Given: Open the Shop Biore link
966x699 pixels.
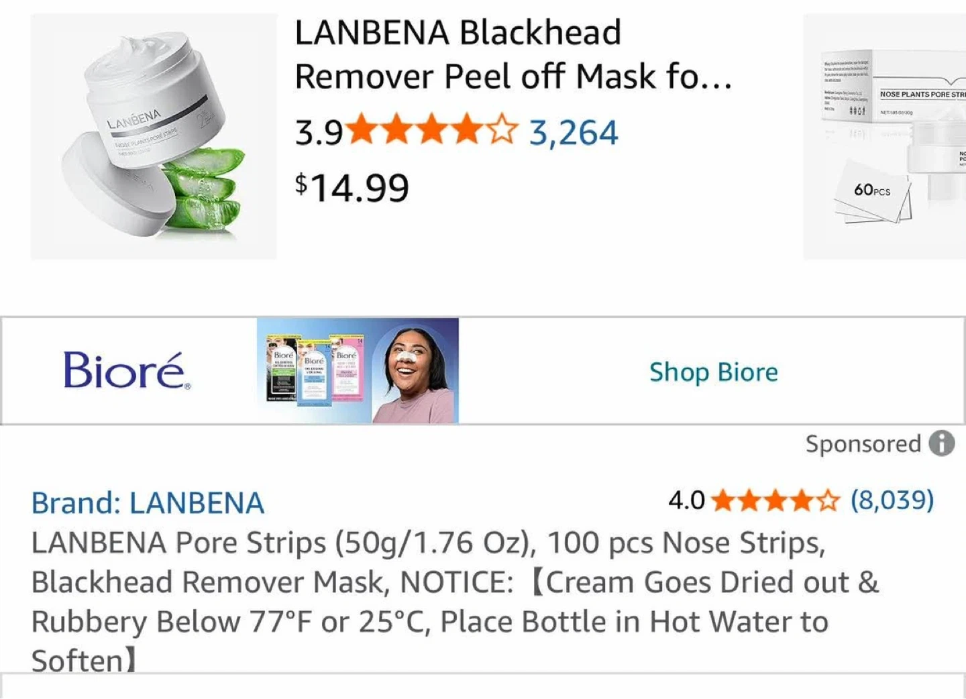Looking at the screenshot, I should (714, 372).
